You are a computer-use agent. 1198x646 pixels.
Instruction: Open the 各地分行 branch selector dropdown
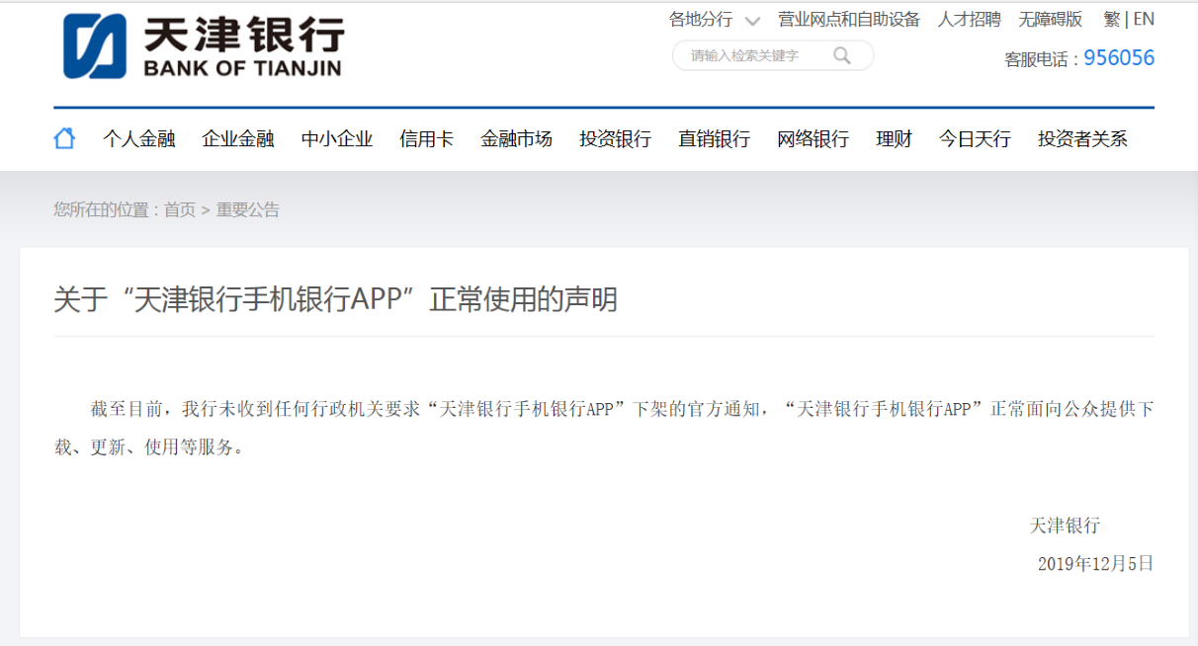(x=700, y=19)
